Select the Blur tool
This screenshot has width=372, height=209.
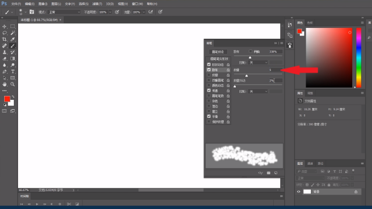click(4, 65)
